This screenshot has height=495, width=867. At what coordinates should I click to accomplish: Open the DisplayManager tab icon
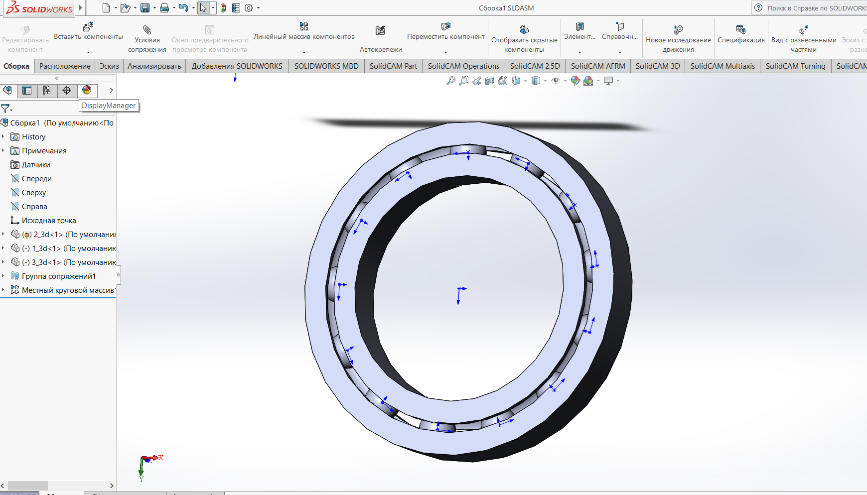click(x=87, y=90)
